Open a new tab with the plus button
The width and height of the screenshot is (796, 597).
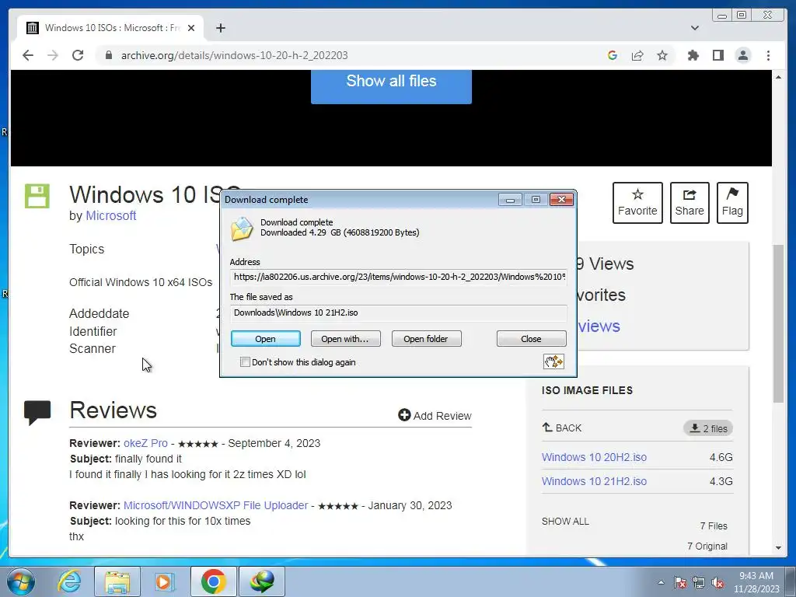tap(220, 28)
